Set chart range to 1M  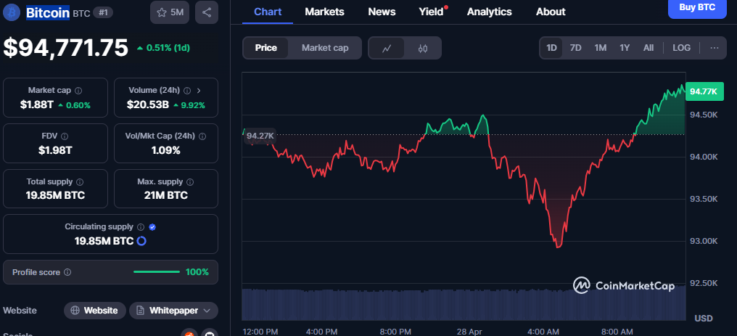point(600,48)
